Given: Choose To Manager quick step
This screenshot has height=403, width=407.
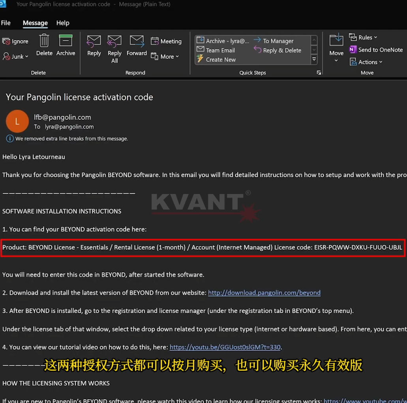Looking at the screenshot, I should [274, 41].
